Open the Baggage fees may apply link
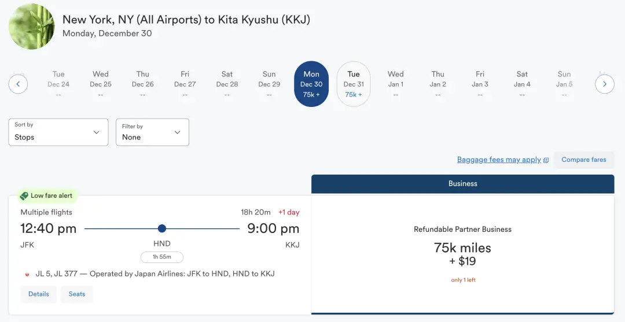The width and height of the screenshot is (625, 322). [499, 160]
